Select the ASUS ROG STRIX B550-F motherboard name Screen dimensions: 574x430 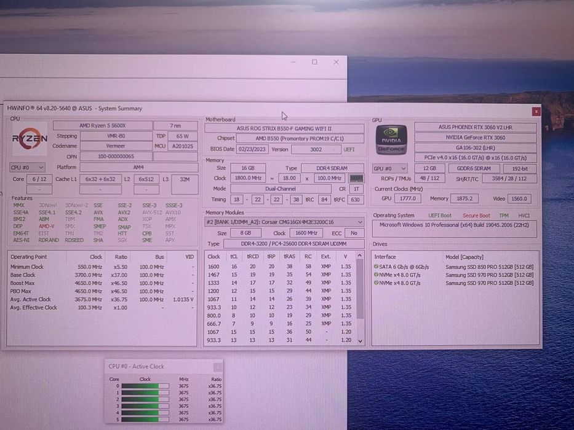coord(284,129)
